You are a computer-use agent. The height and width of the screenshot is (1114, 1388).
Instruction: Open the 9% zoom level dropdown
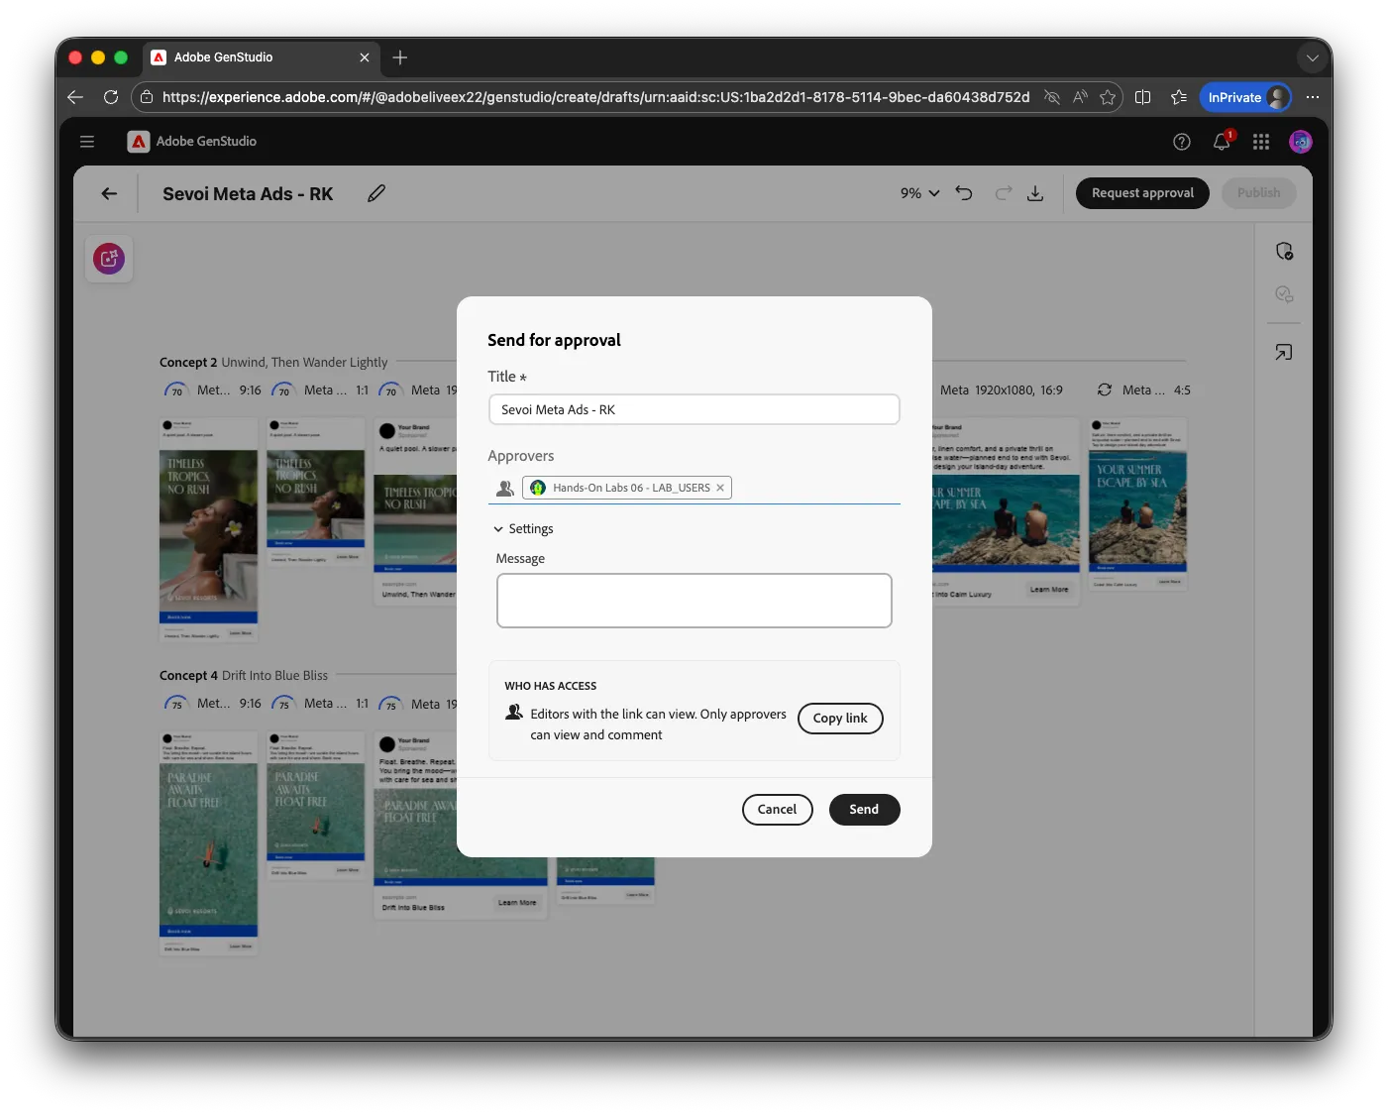point(919,193)
